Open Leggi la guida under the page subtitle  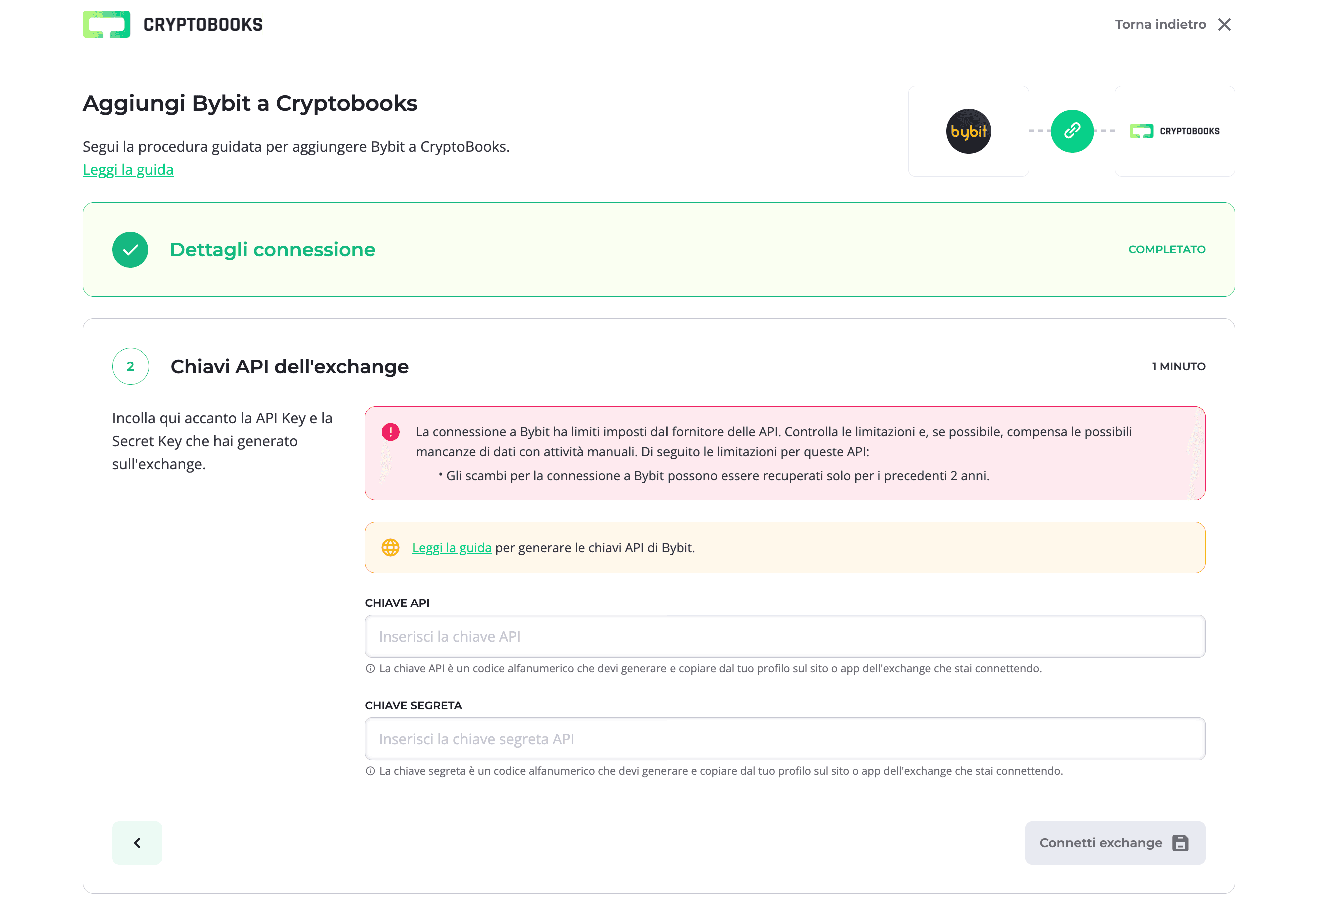click(x=128, y=169)
